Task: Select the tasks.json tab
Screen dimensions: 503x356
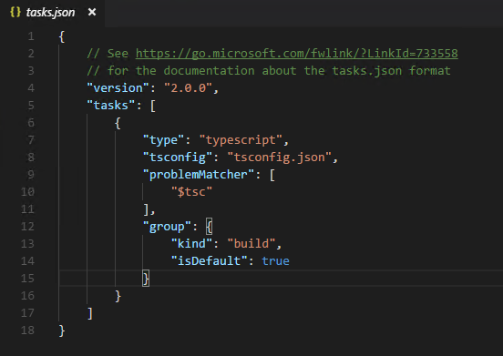Action: (x=52, y=13)
